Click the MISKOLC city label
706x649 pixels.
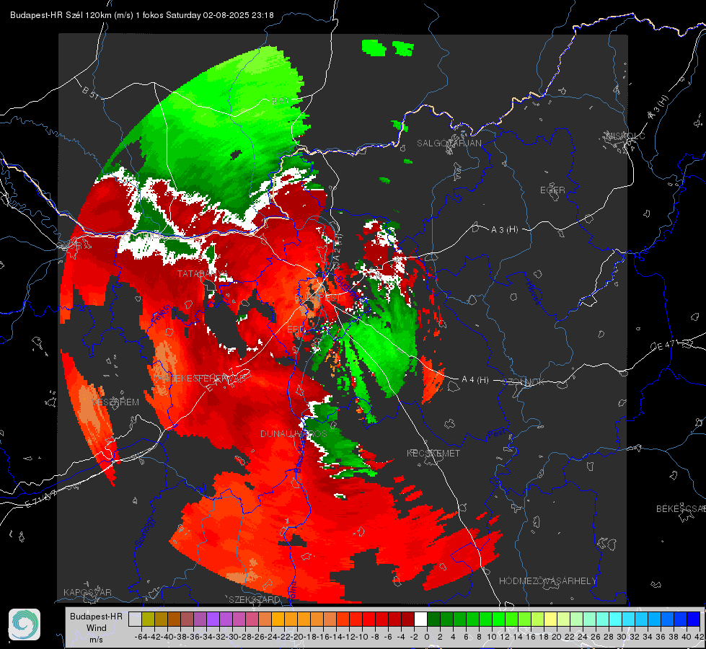(x=625, y=136)
